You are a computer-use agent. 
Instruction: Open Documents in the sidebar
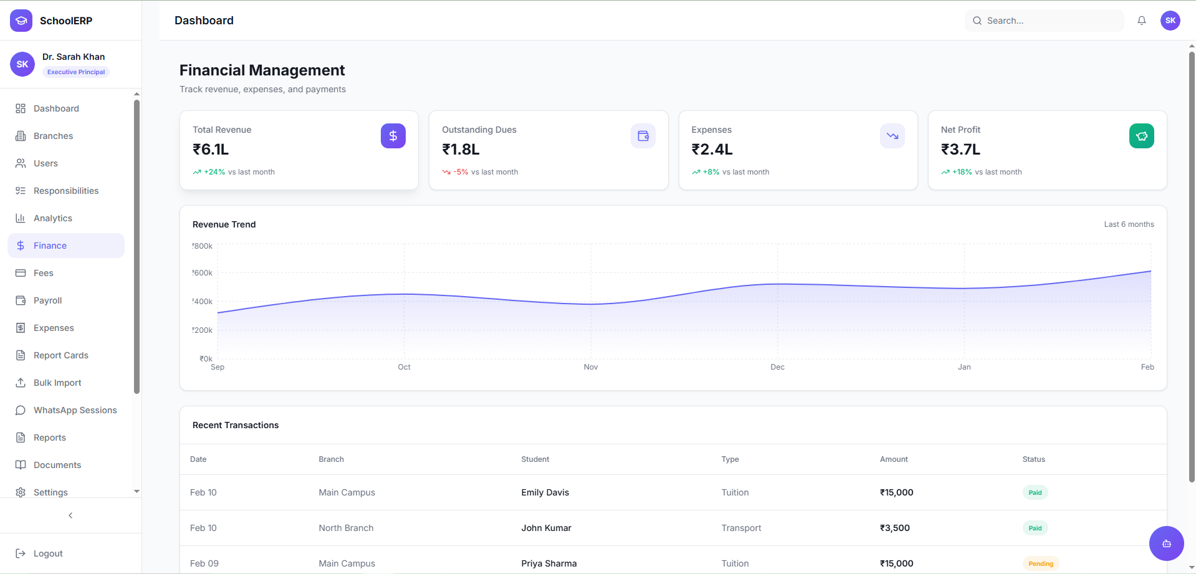66,465
